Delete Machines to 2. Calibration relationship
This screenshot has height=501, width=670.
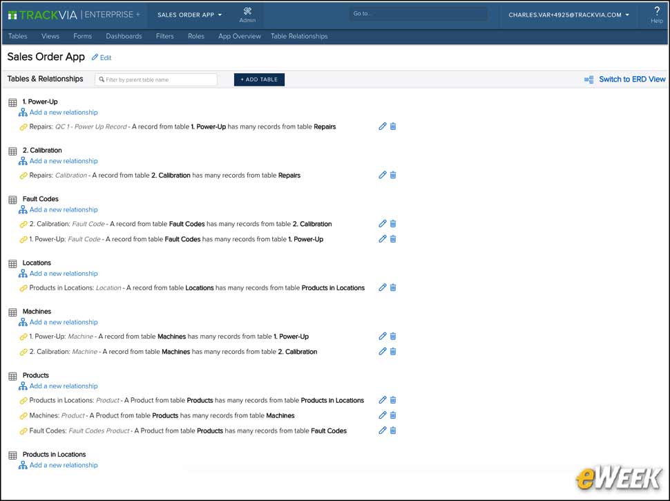pyautogui.click(x=393, y=351)
